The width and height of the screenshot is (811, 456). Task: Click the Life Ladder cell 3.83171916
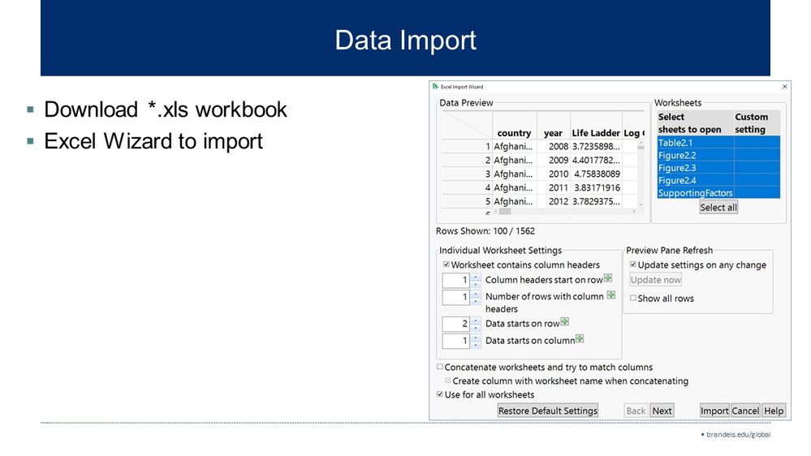597,187
